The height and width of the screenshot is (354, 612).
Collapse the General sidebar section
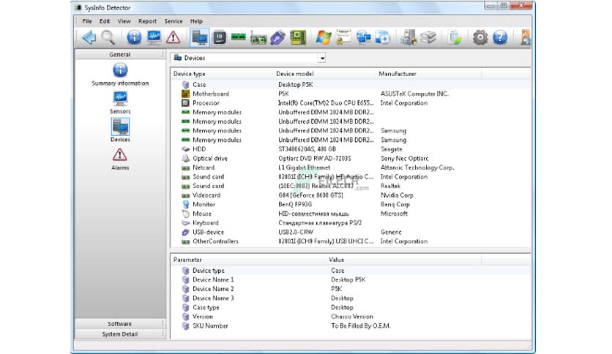120,55
